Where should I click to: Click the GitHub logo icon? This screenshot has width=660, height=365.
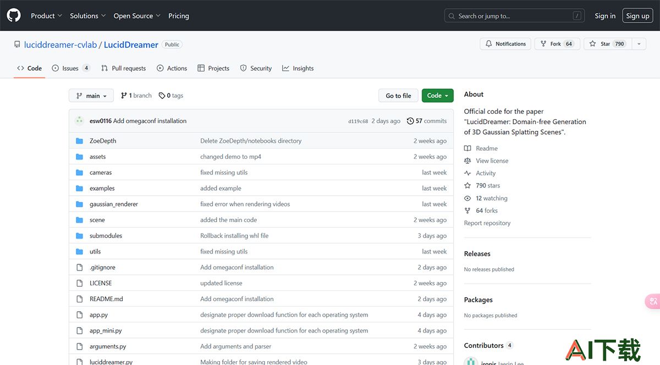coord(14,15)
